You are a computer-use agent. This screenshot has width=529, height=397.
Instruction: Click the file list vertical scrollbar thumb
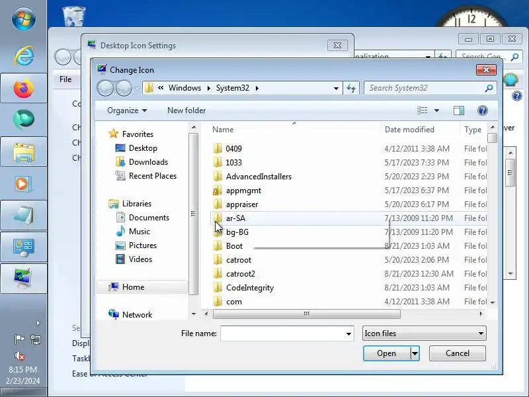[x=493, y=138]
